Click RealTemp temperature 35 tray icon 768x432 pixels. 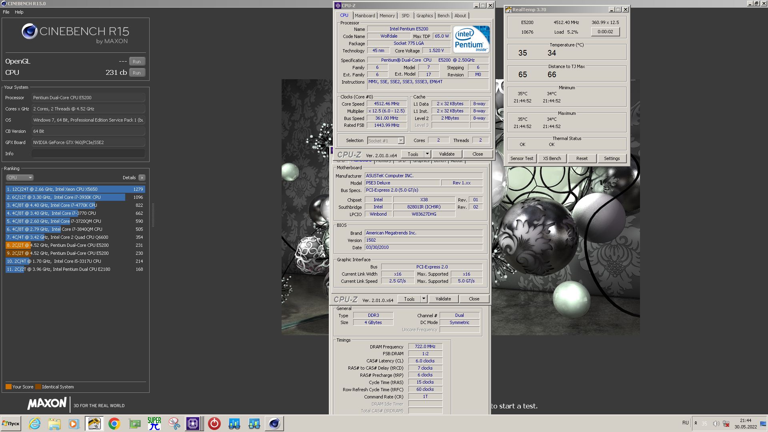point(705,424)
